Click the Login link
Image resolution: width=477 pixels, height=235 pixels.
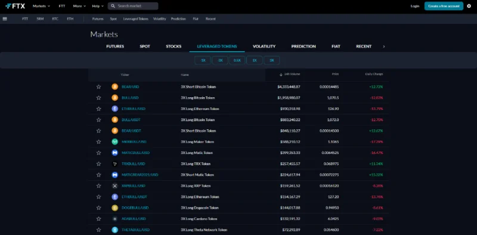coord(414,6)
